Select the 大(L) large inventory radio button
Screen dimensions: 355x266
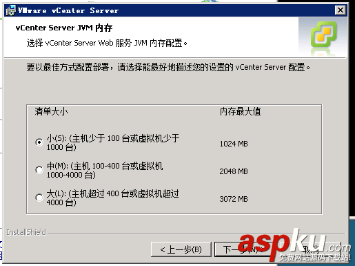pyautogui.click(x=39, y=198)
